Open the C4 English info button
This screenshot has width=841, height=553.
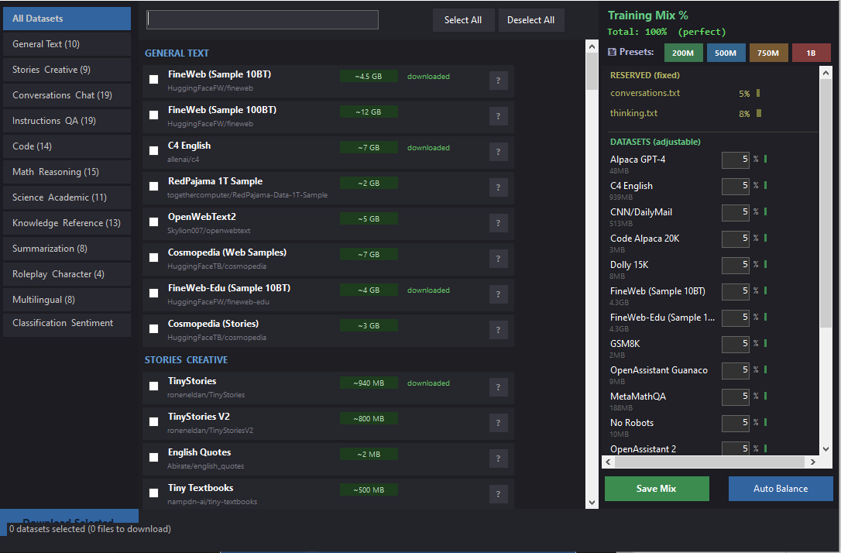click(x=498, y=152)
